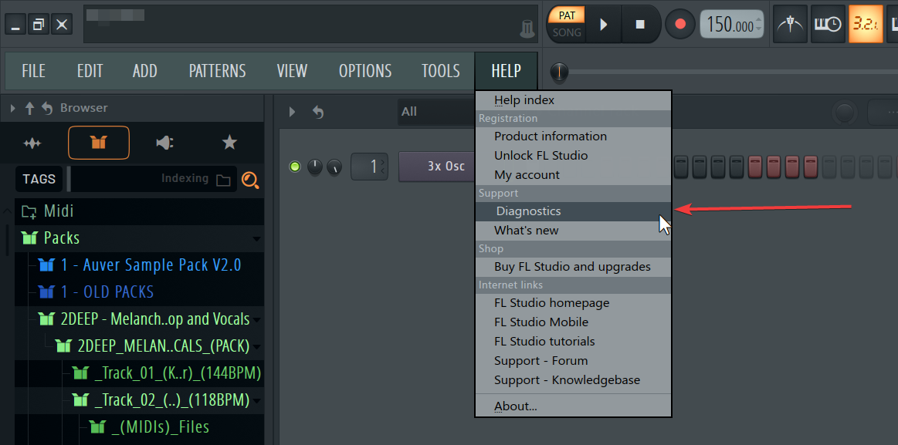Collapse the Packs folder in the Browser

(x=258, y=238)
